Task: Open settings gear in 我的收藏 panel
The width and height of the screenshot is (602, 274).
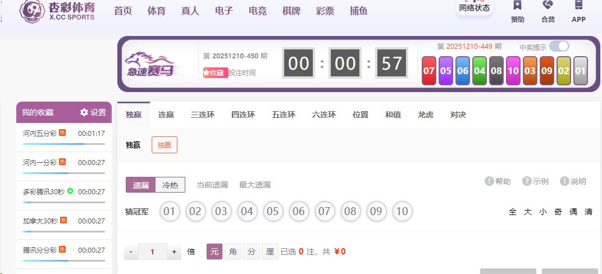Action: click(84, 112)
